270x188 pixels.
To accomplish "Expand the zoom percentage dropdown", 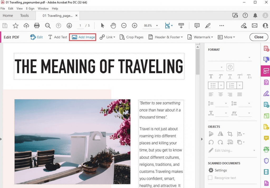I will coord(157,26).
